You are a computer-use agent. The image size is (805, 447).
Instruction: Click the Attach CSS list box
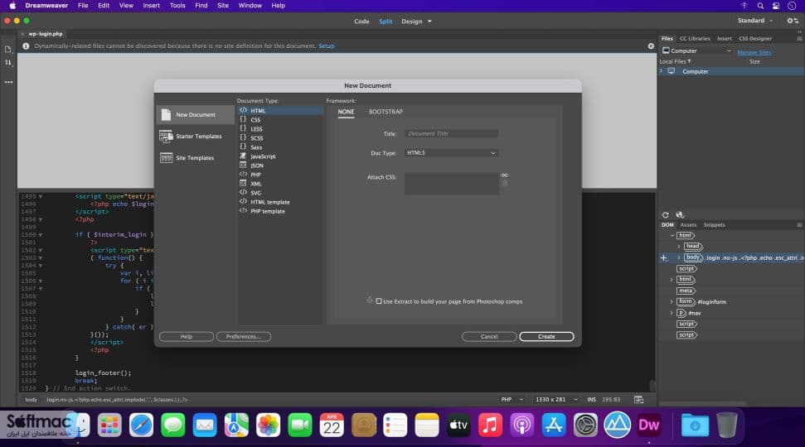(x=451, y=184)
